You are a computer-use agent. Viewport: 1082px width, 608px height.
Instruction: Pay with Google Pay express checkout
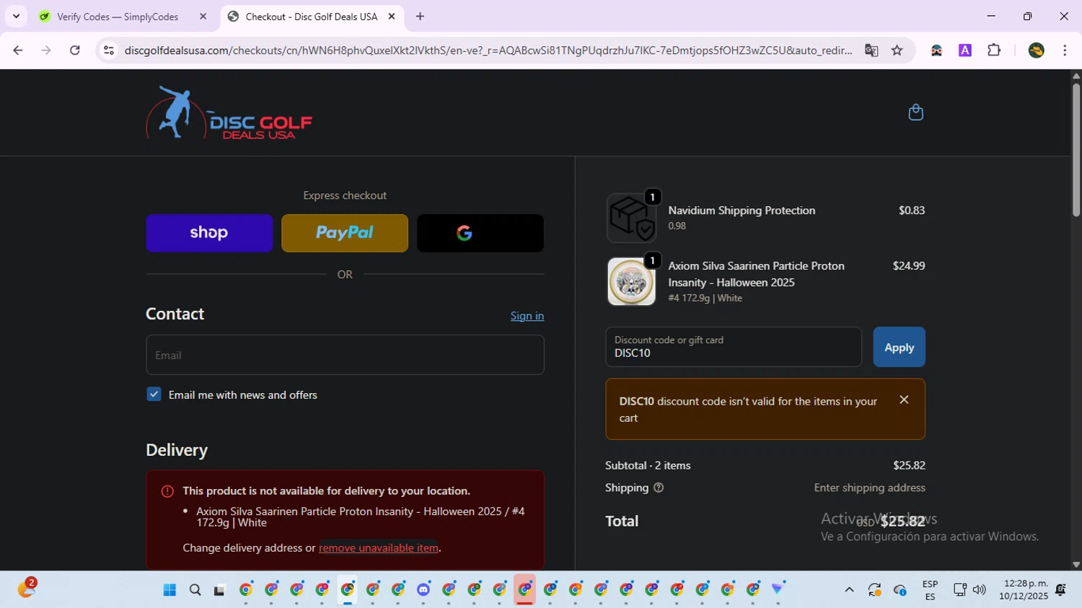point(480,233)
